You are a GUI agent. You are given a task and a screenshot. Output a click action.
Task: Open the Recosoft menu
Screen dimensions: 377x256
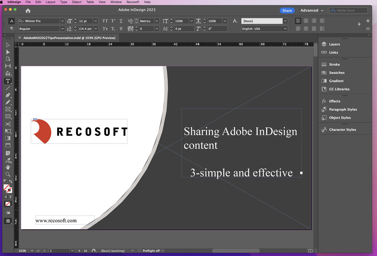pos(133,2)
